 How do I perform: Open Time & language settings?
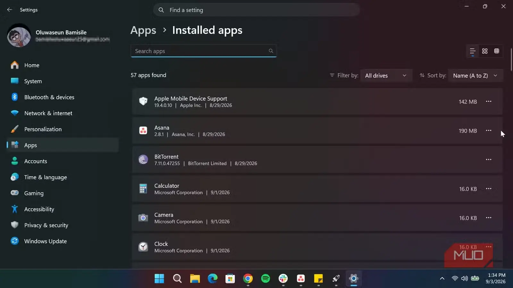click(x=63, y=177)
